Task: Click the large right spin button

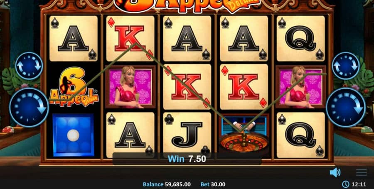Action: tap(346, 107)
